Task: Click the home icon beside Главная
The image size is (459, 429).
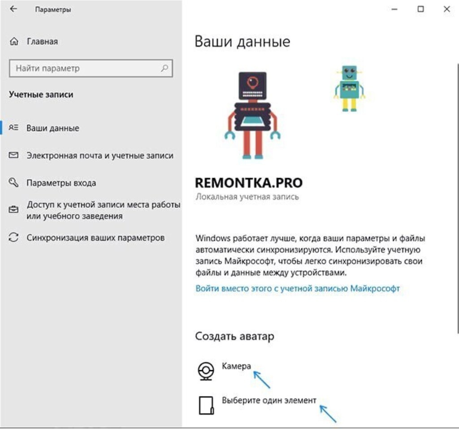Action: coord(14,41)
